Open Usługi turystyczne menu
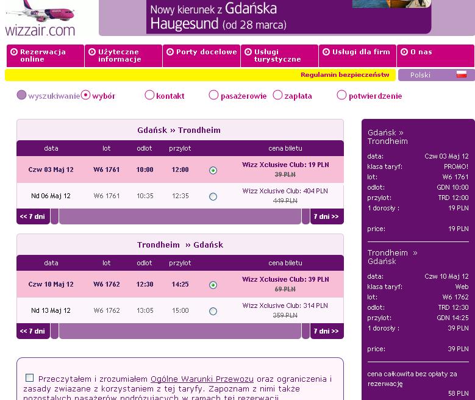The image size is (475, 400). (x=279, y=55)
